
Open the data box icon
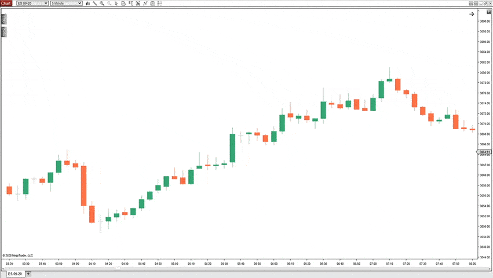point(123,3)
